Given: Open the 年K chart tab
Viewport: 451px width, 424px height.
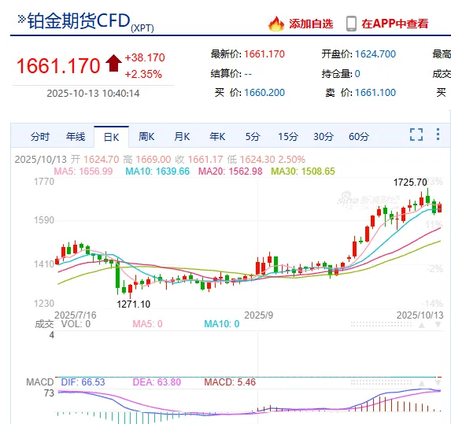Looking at the screenshot, I should point(217,137).
